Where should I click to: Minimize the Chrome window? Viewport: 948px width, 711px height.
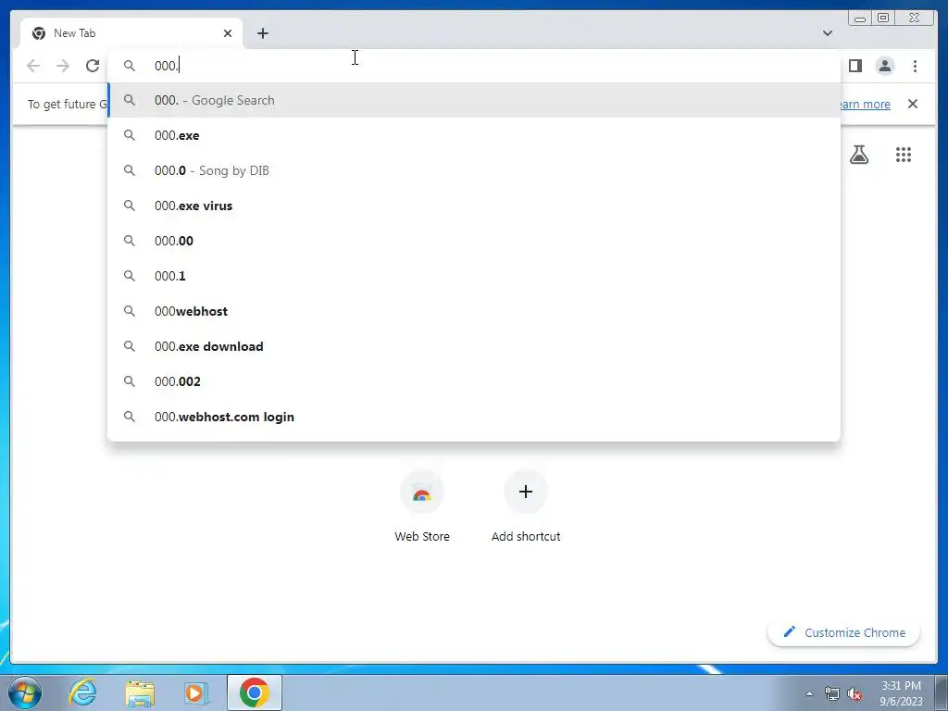860,19
